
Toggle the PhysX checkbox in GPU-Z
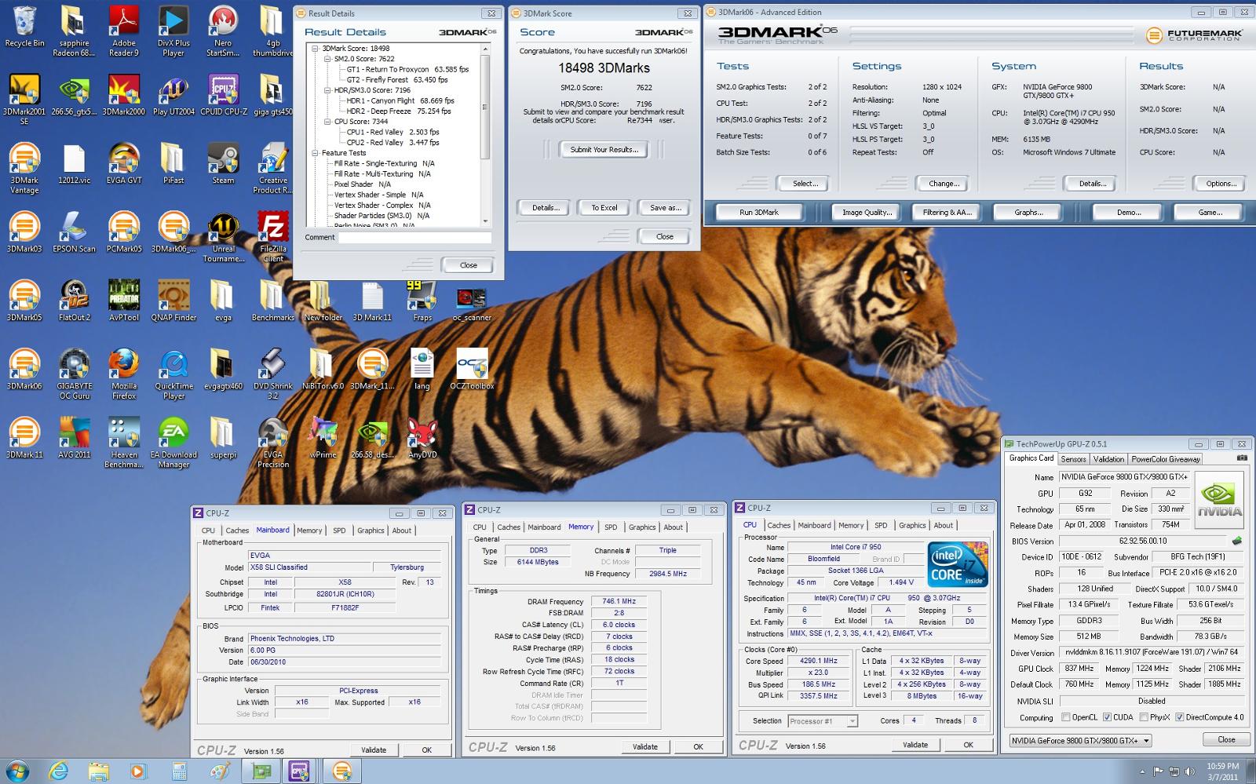[x=1144, y=717]
